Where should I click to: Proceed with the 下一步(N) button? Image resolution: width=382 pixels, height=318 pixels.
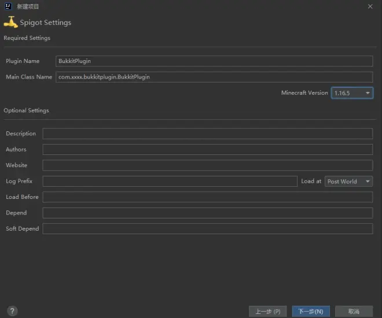311,312
